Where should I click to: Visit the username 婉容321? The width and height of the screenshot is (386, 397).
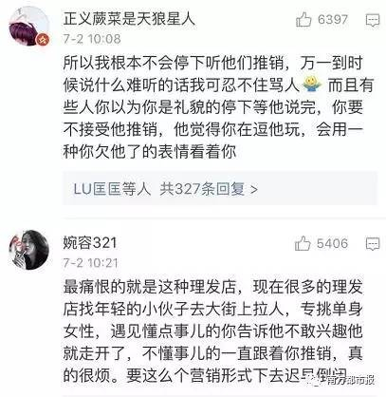tap(90, 243)
